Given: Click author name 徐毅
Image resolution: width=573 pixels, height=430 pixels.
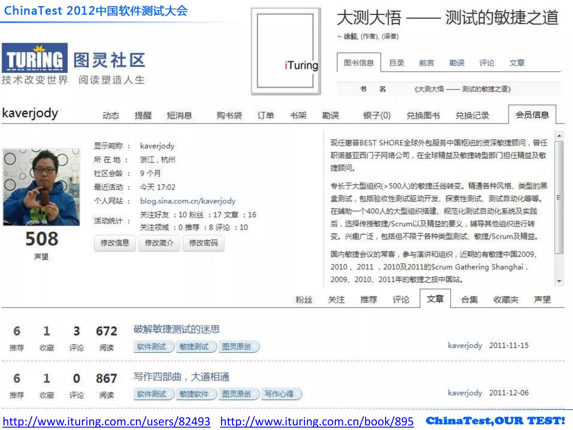Looking at the screenshot, I should [351, 36].
